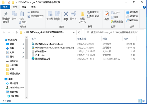Click the search box for this folder
147x104 pixels.
click(x=114, y=32)
